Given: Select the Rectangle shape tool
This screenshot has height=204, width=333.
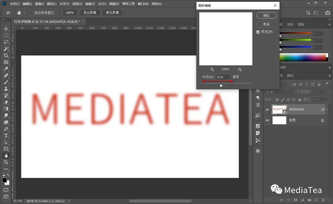Looking at the screenshot, I should (6, 149).
